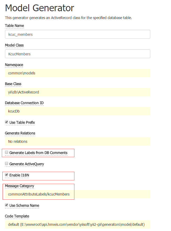The width and height of the screenshot is (171, 231).
Task: Click the 'Code Template' label text
Action: pyautogui.click(x=17, y=216)
